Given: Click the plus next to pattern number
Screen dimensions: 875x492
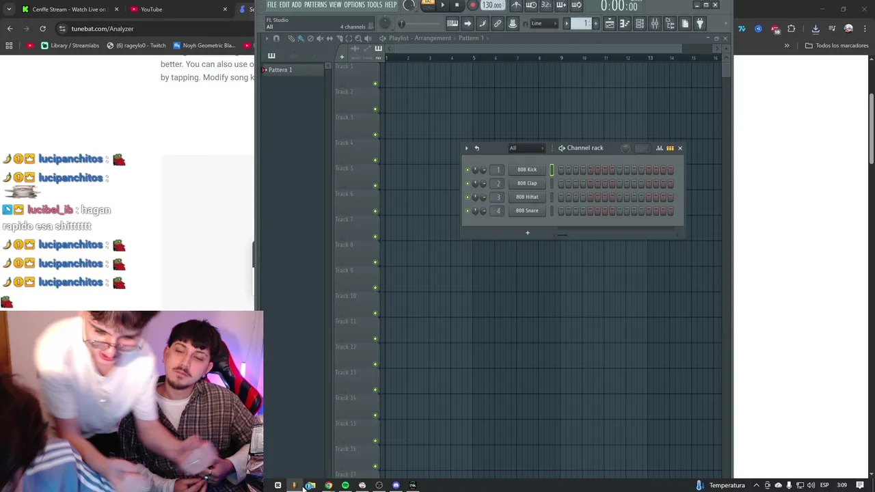Looking at the screenshot, I should pos(596,24).
